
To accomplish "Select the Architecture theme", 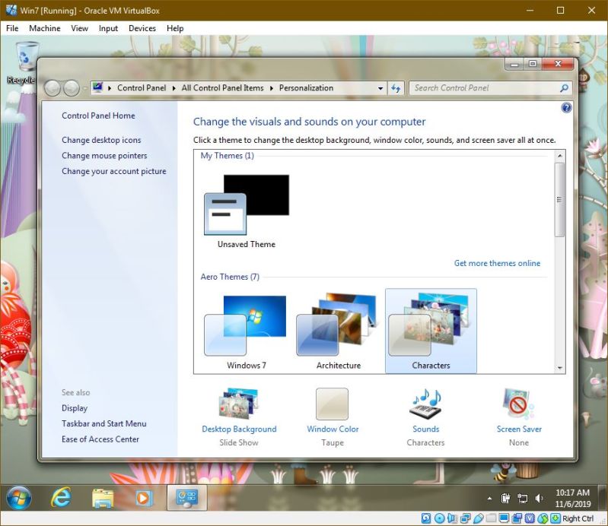I will [x=339, y=332].
